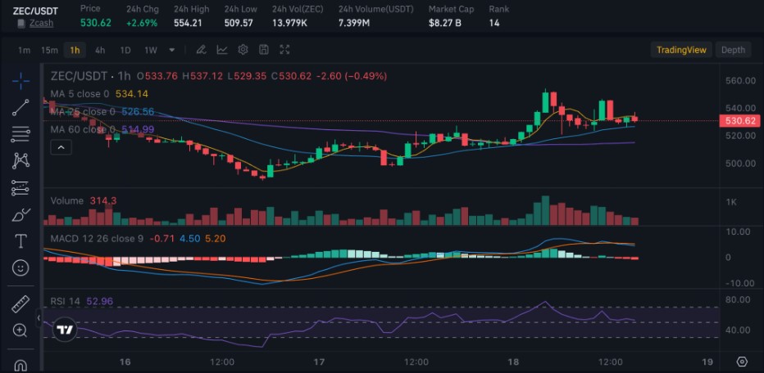Screen dimensions: 764x373
Task: Select the crosshair cursor tool
Action: tap(20, 81)
